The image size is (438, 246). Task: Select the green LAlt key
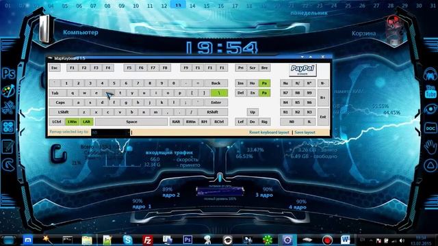(87, 122)
